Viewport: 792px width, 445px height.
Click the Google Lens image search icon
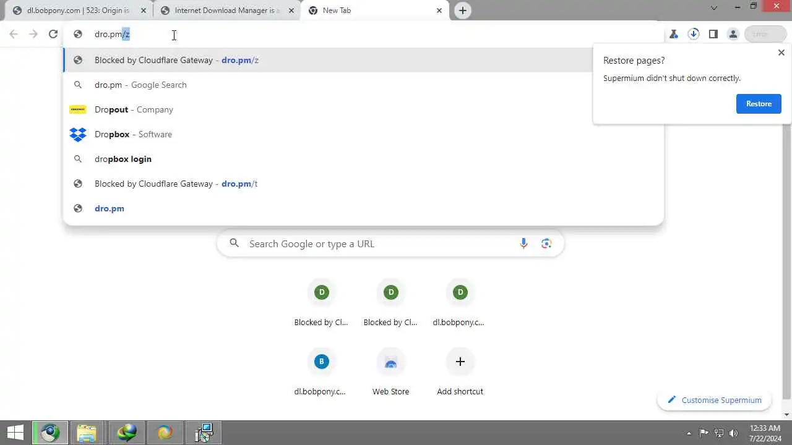pos(546,244)
